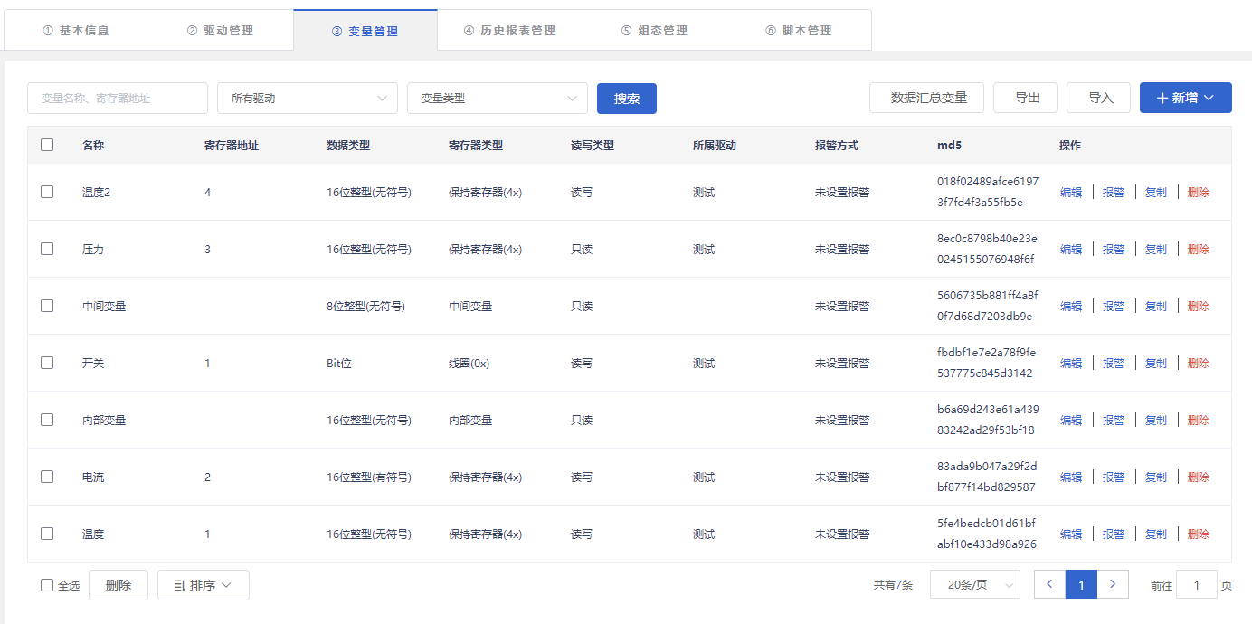Image resolution: width=1252 pixels, height=624 pixels.
Task: Click 复制 for 内部变量 row
Action: [1156, 421]
